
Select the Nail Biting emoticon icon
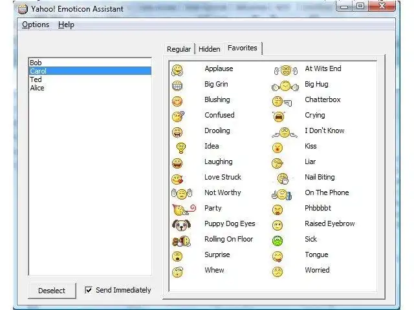coord(283,179)
